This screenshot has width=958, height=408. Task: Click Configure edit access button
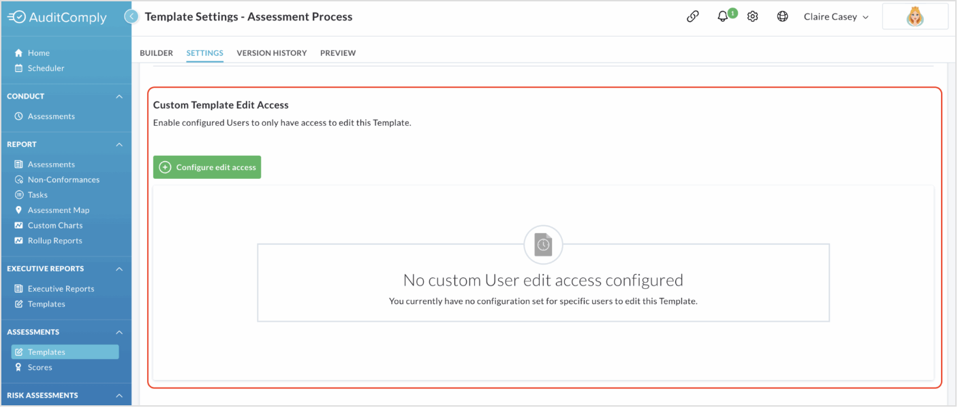[x=207, y=167]
